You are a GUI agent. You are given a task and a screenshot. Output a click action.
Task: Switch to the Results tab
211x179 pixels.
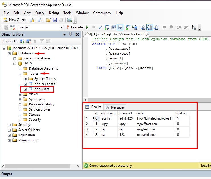pyautogui.click(x=93, y=107)
